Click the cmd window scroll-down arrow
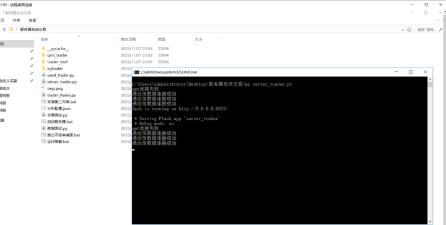 pos(430,221)
